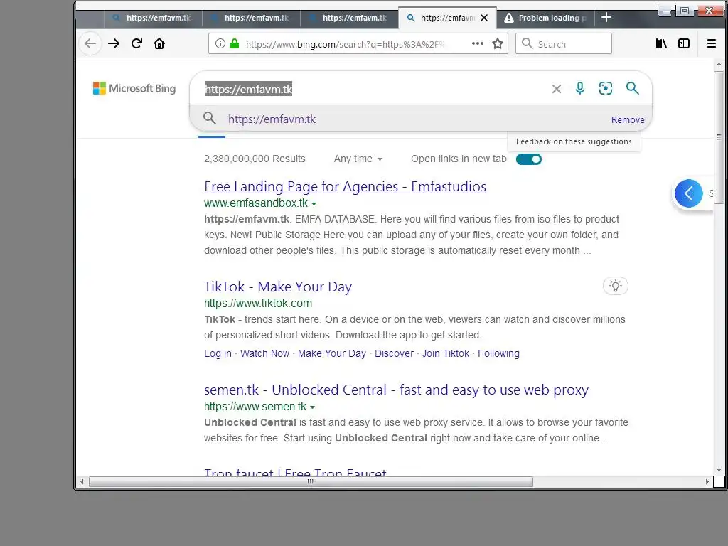
Task: Clear the Bing search box with X
Action: [x=556, y=89]
